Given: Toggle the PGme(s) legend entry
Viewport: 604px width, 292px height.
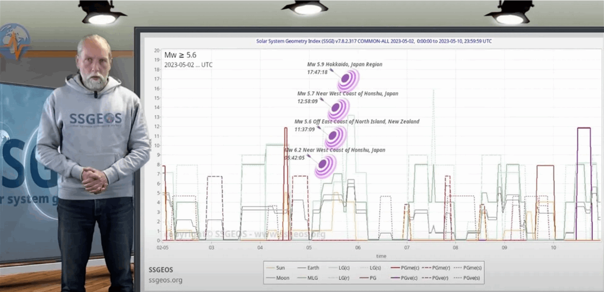Looking at the screenshot, I should (x=467, y=268).
